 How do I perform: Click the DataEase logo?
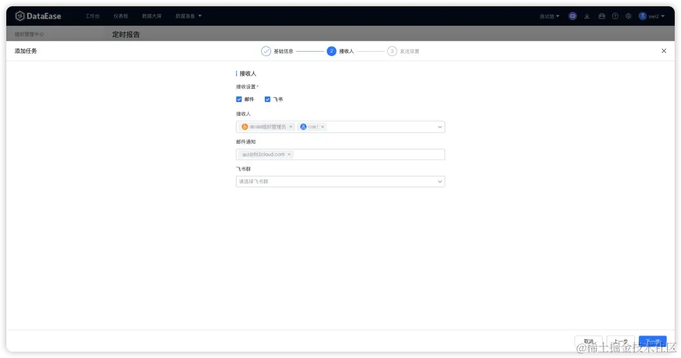tap(38, 16)
